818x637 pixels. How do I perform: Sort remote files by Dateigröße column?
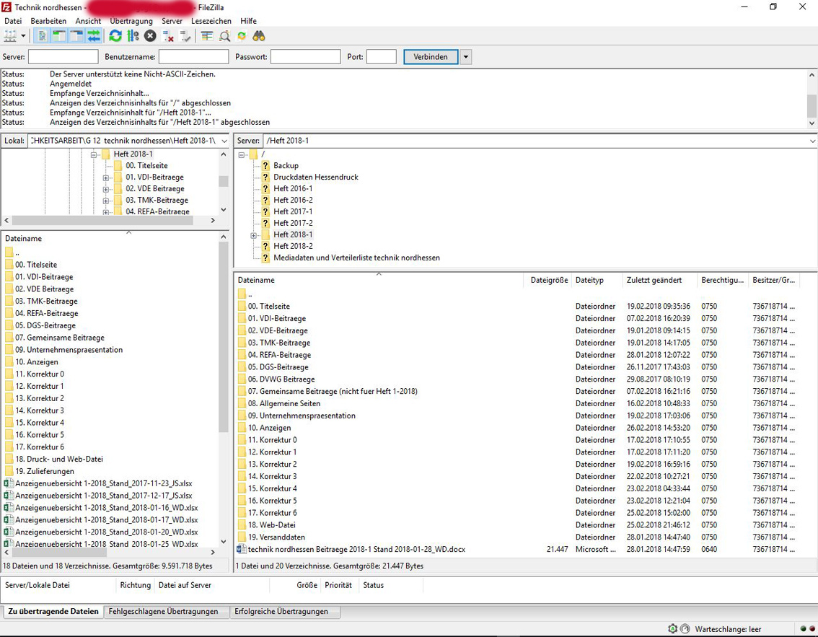548,280
